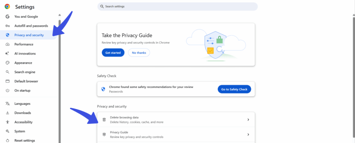This screenshot has width=355, height=143.
Task: Click the shield icon for Privacy and security
Action: 8,35
